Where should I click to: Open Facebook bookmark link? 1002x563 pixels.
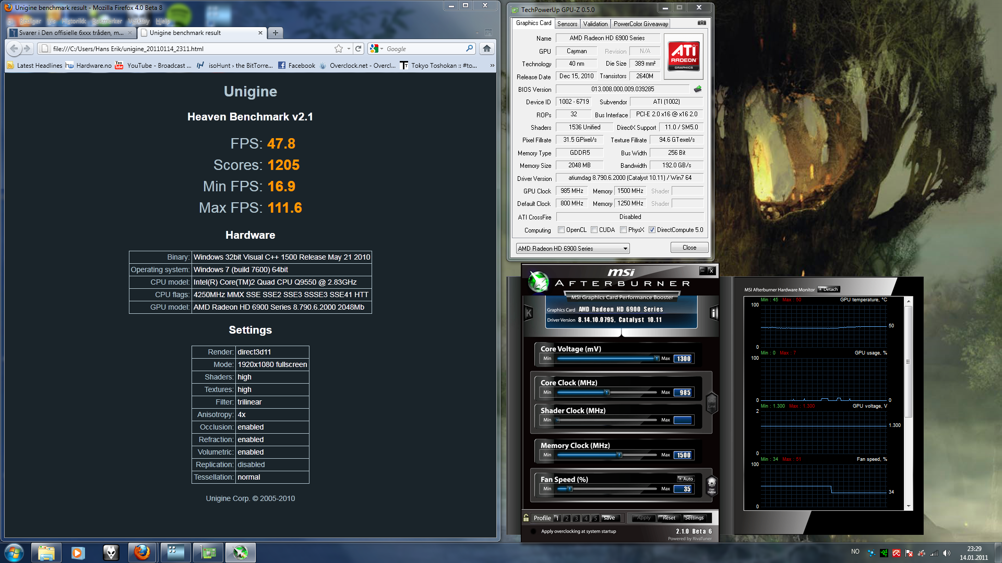click(x=296, y=66)
